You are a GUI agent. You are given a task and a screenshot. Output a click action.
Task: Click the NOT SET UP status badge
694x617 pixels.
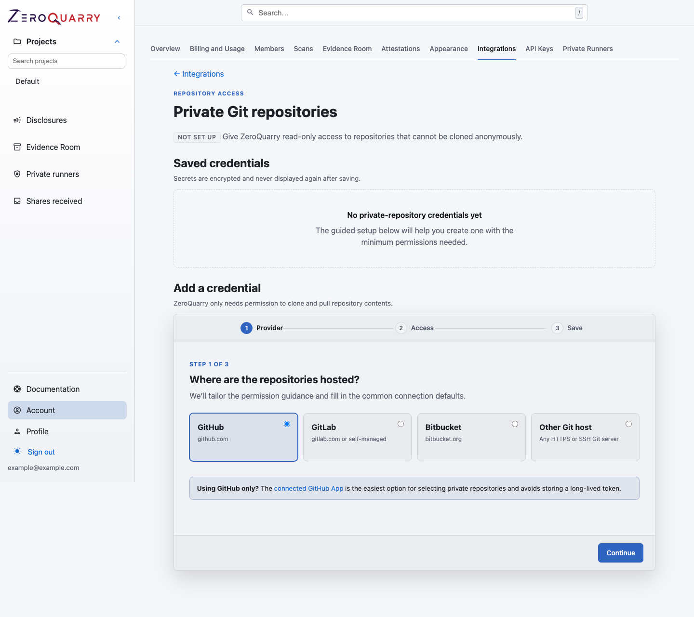pos(197,137)
